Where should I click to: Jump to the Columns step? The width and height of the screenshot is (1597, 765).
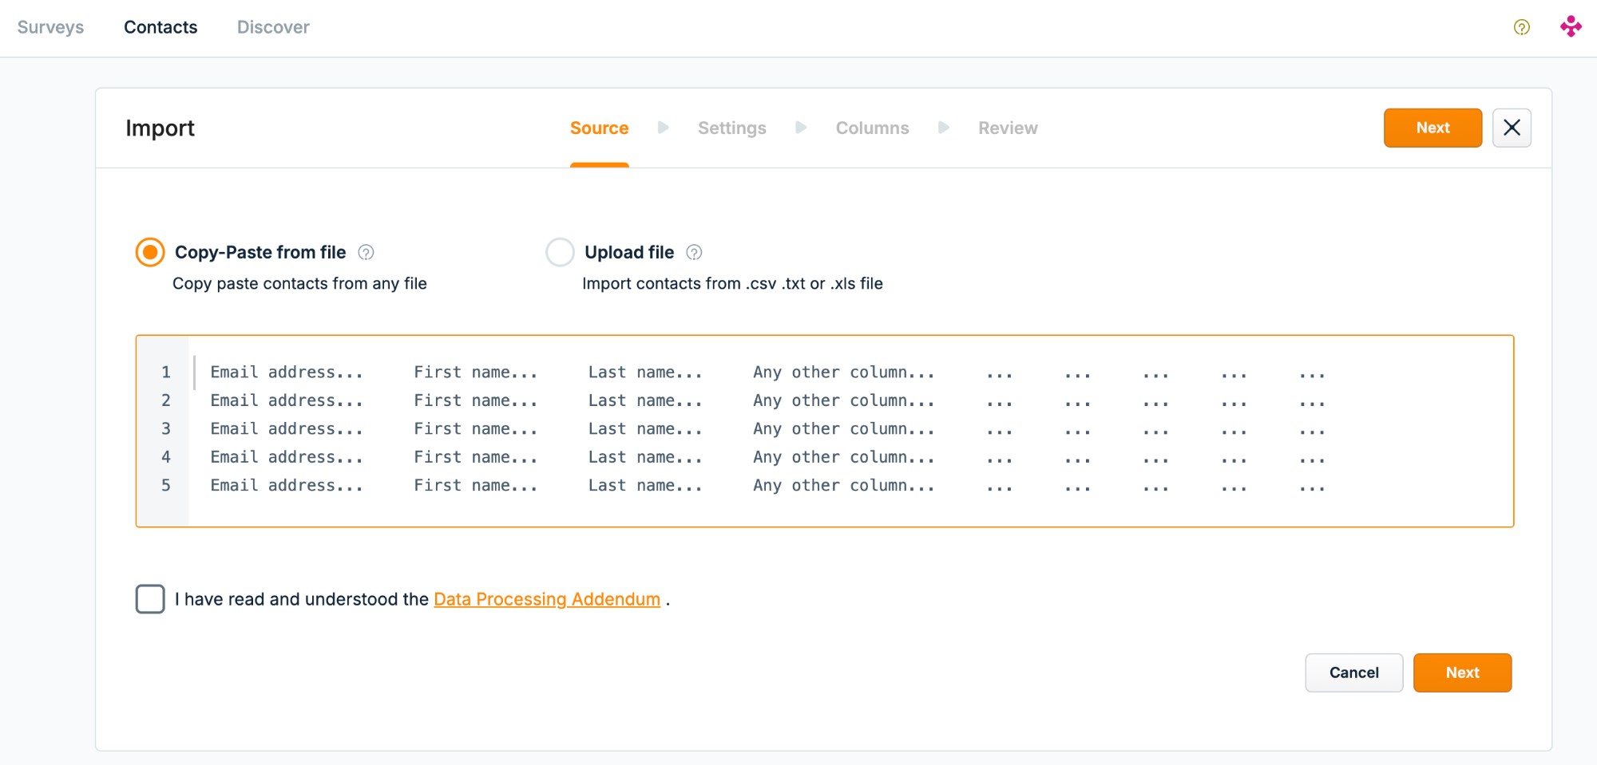[x=872, y=128]
